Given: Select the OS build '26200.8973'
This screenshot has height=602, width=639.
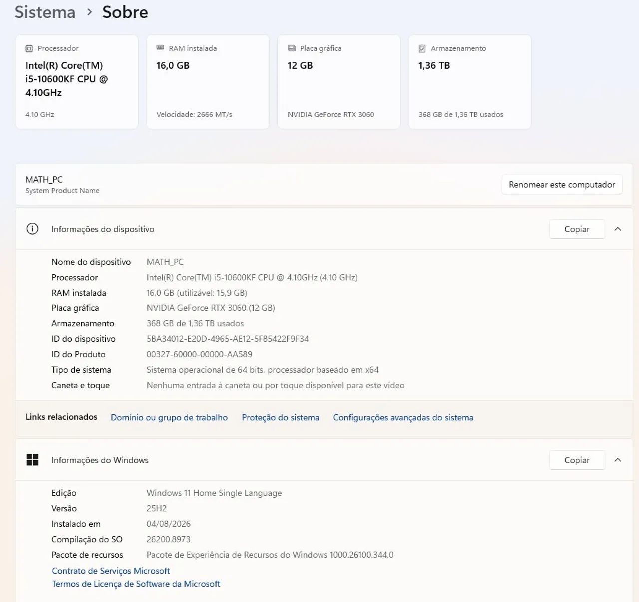Looking at the screenshot, I should 169,539.
